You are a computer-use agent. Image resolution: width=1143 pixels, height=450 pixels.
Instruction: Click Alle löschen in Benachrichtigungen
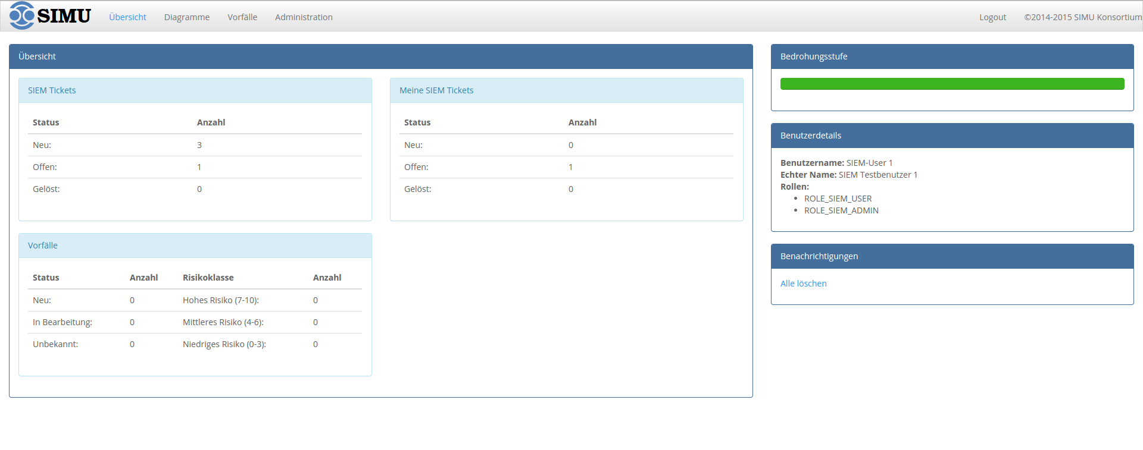(x=803, y=284)
